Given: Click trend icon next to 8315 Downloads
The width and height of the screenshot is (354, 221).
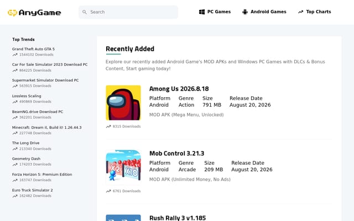Looking at the screenshot, I should tap(108, 127).
